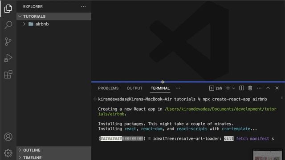This screenshot has height=160, width=285.
Task: Click the video thumbnail preview
Action: pyautogui.click(x=268, y=155)
